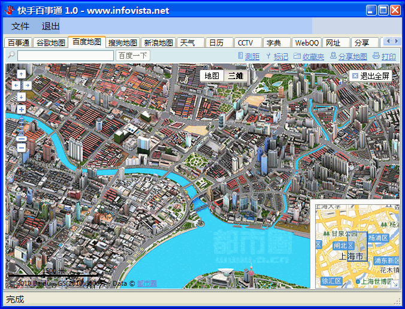Pan the map right with the arrow button
405x309 pixels.
coord(27,86)
